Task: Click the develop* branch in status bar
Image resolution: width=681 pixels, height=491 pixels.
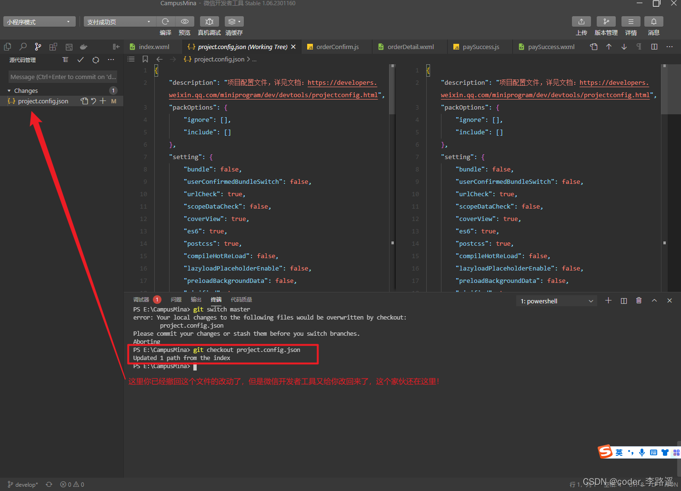Action: [23, 484]
